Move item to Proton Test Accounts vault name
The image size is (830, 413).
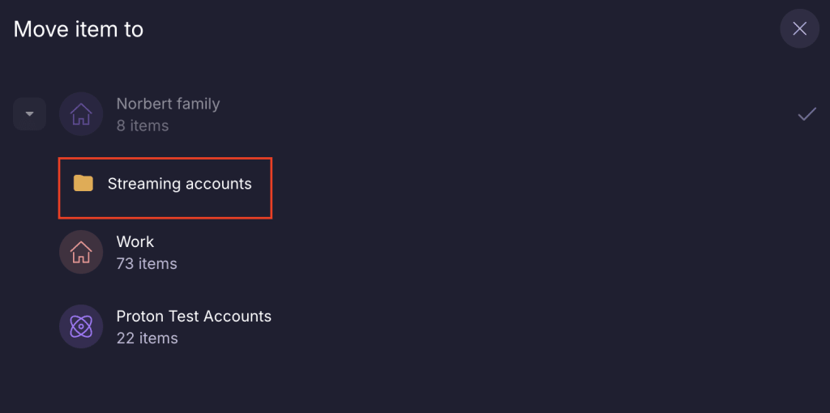coord(194,316)
